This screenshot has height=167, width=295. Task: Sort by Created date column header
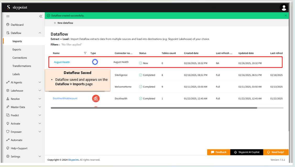191,53
